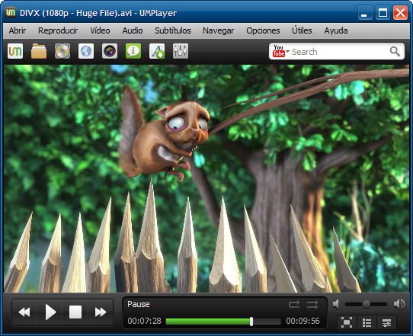Open the Audio menu

[133, 30]
